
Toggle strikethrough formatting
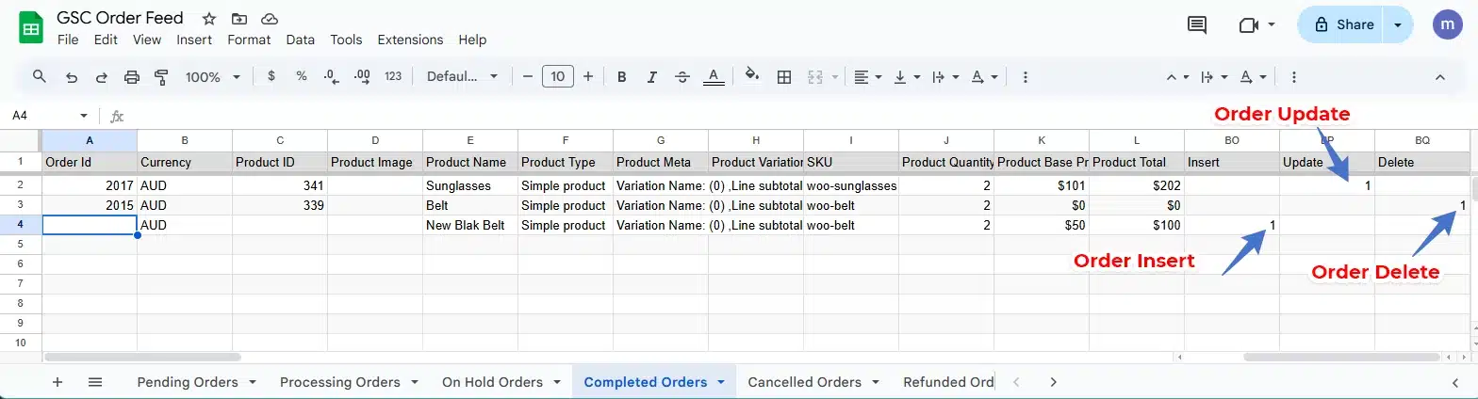click(682, 77)
